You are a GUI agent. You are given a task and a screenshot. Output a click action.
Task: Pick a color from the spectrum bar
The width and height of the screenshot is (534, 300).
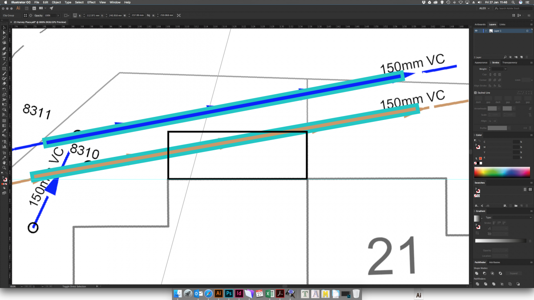(x=502, y=172)
